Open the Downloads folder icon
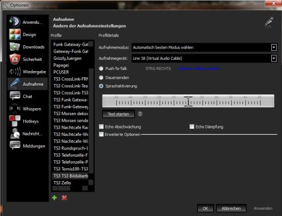This screenshot has height=216, width=282. click(x=15, y=47)
